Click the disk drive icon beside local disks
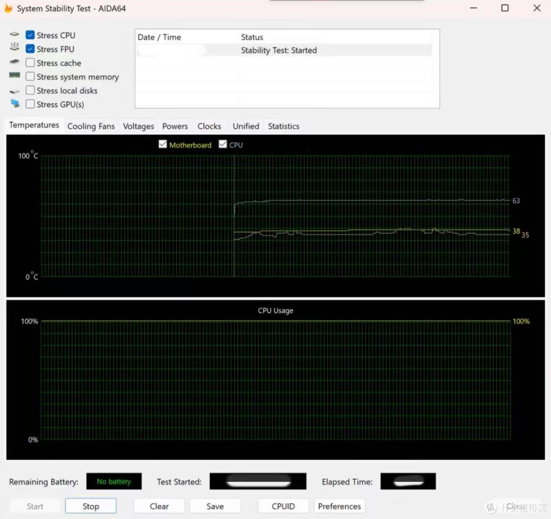This screenshot has width=551, height=519. [x=14, y=91]
